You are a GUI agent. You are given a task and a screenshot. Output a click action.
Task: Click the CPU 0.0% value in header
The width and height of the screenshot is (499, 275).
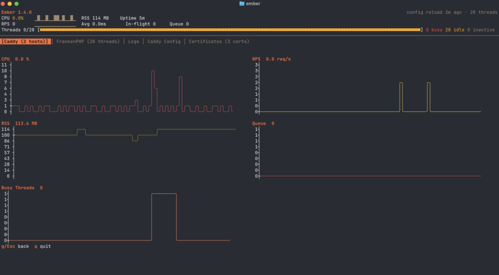pos(18,18)
